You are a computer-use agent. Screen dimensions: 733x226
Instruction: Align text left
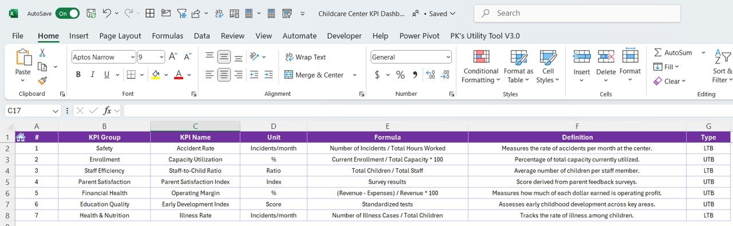210,74
